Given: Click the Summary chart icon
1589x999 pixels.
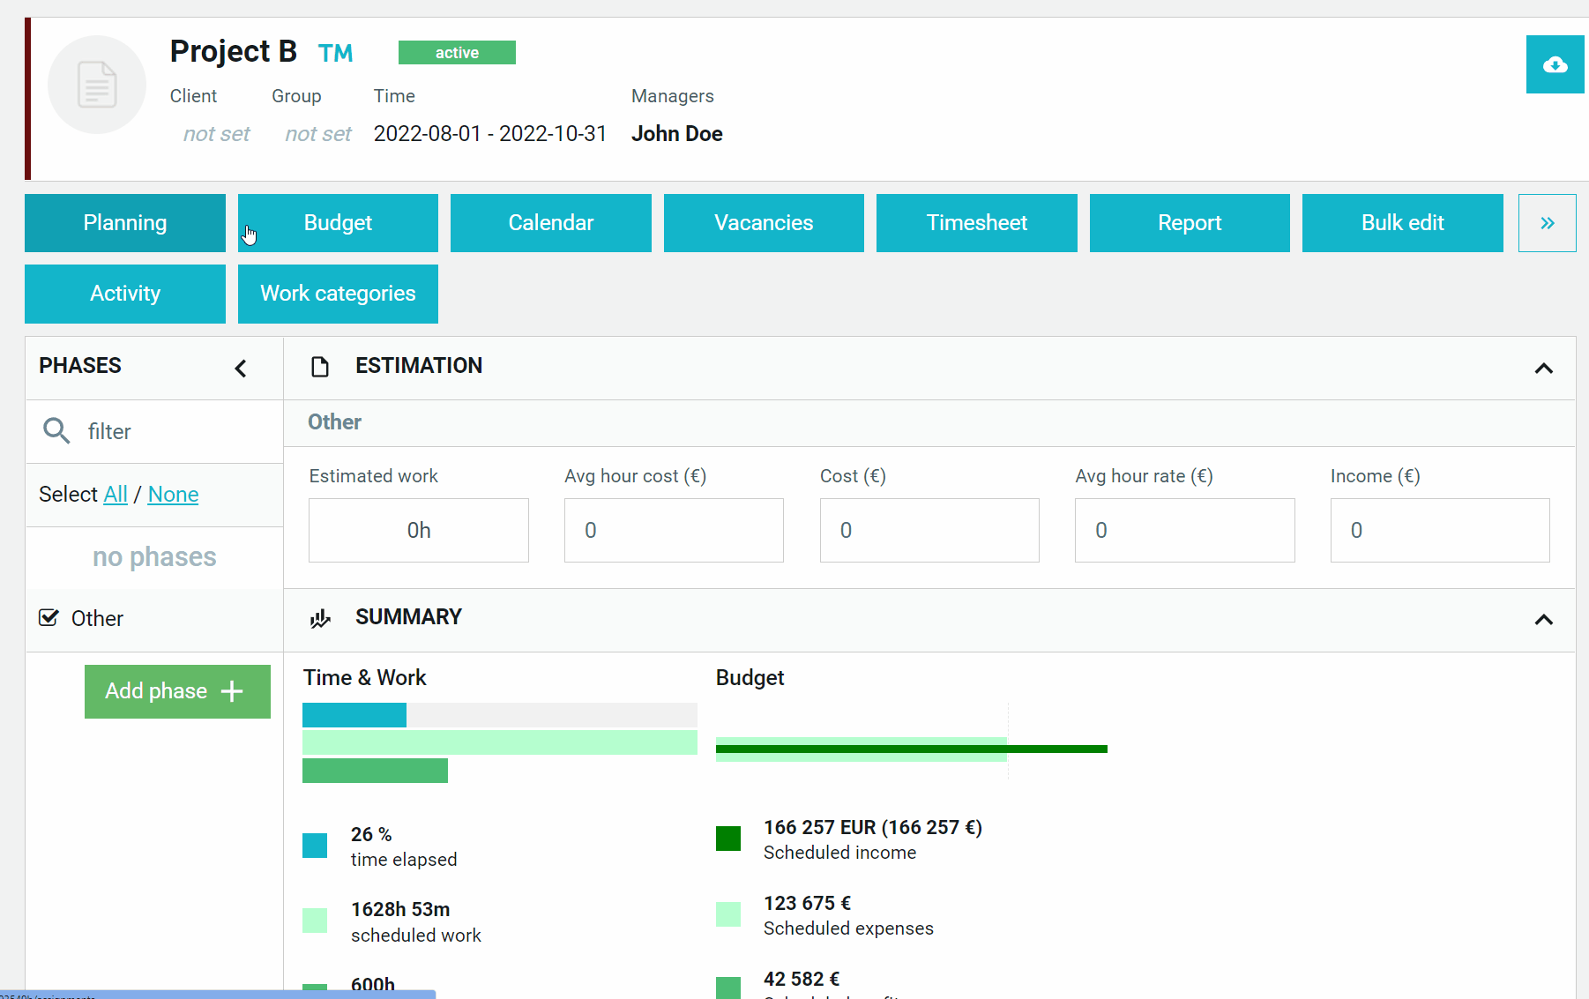Looking at the screenshot, I should [320, 618].
